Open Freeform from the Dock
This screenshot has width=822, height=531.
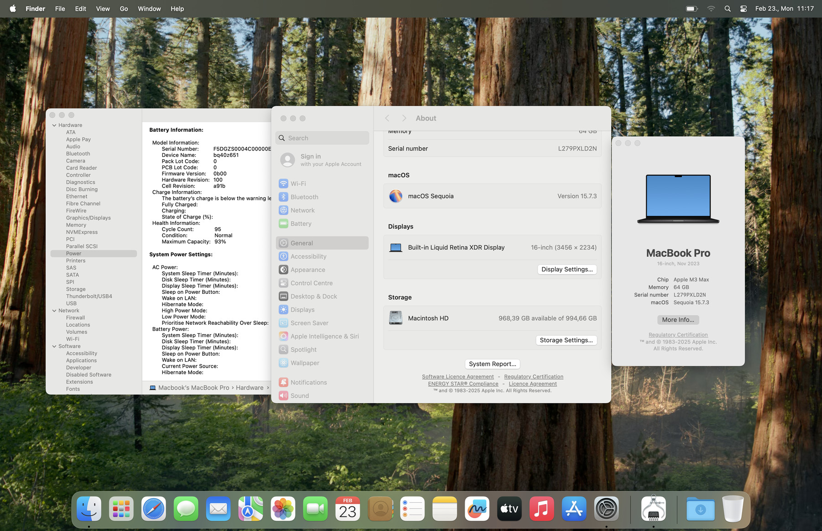[x=477, y=509]
